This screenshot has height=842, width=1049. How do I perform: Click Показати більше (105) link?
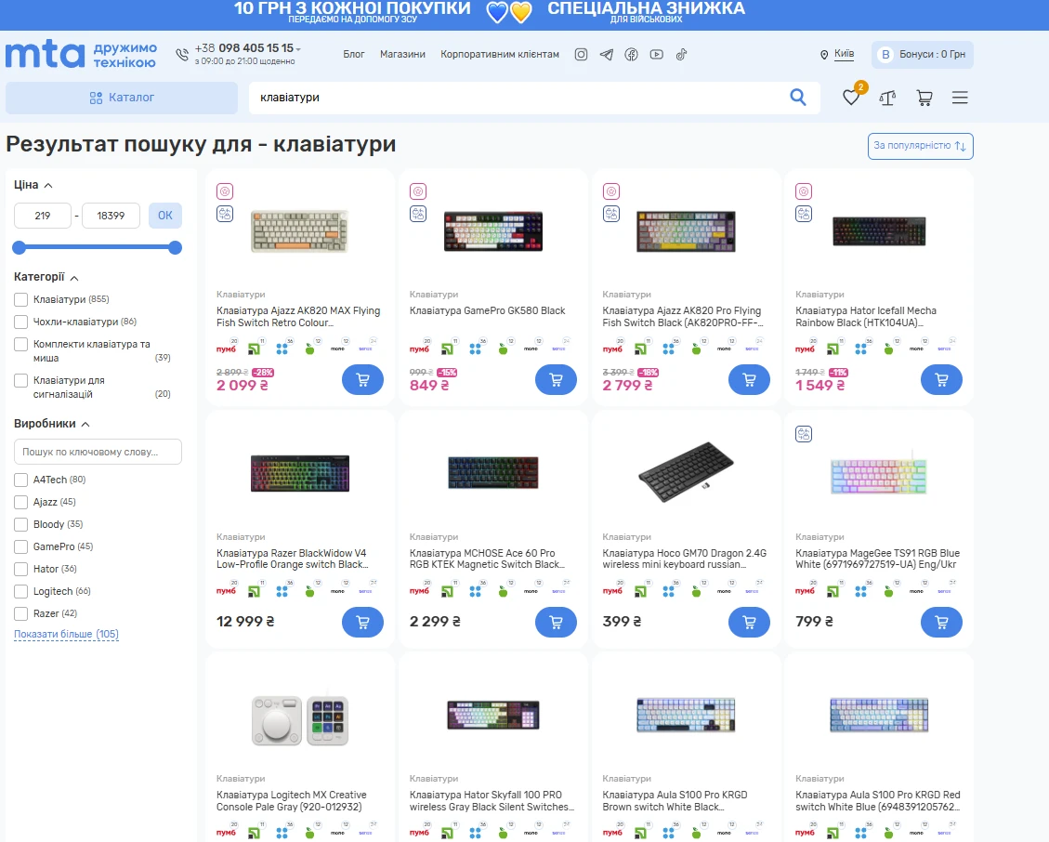point(66,634)
